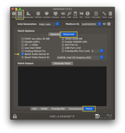
Task: Open the Logs toolbar icon
Action: [x=110, y=15]
